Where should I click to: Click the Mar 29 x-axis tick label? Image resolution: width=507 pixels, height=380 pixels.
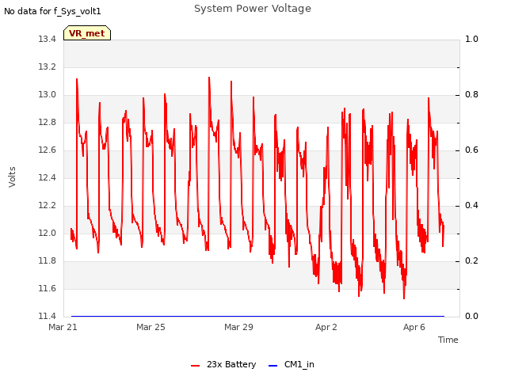point(238,327)
